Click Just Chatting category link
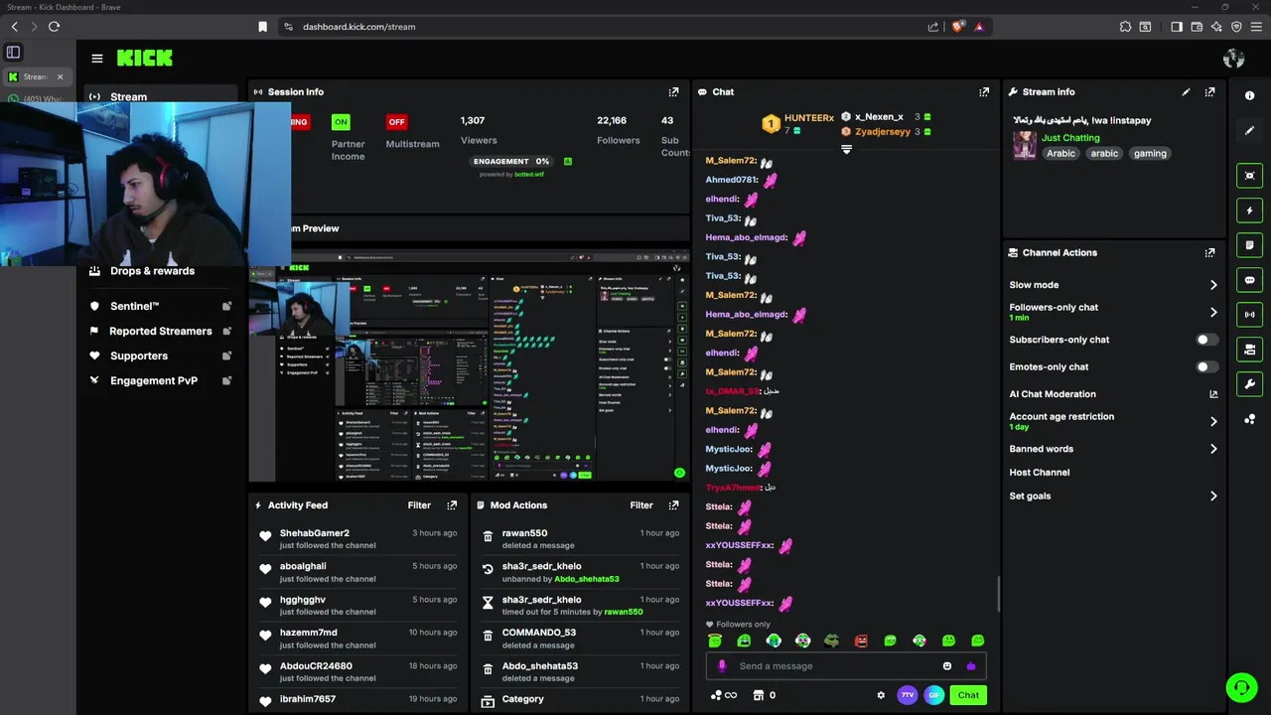The height and width of the screenshot is (715, 1271). click(1070, 138)
